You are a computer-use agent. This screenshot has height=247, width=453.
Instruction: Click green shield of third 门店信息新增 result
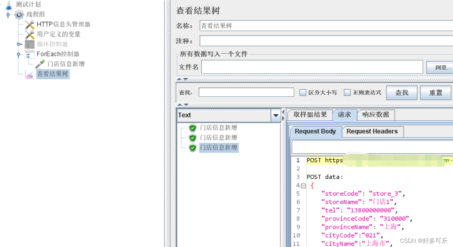point(193,148)
